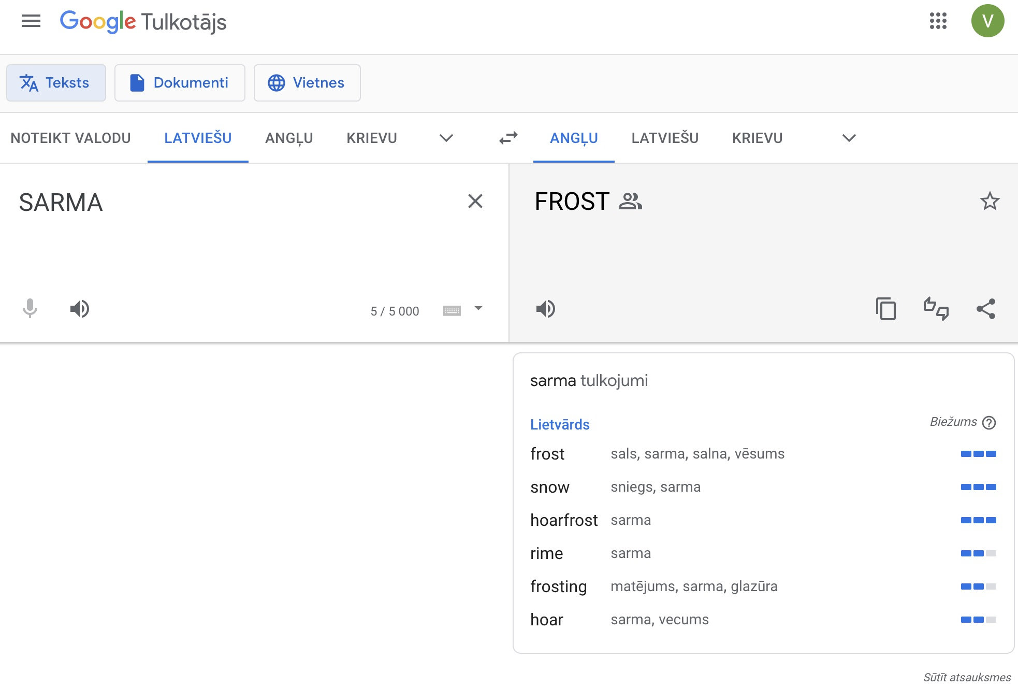The image size is (1018, 687).
Task: Listen to the source text pronunciation
Action: 80,309
